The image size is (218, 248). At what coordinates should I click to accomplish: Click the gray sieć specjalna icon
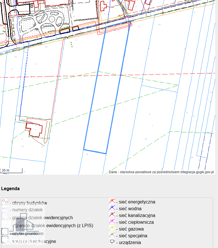112,235
